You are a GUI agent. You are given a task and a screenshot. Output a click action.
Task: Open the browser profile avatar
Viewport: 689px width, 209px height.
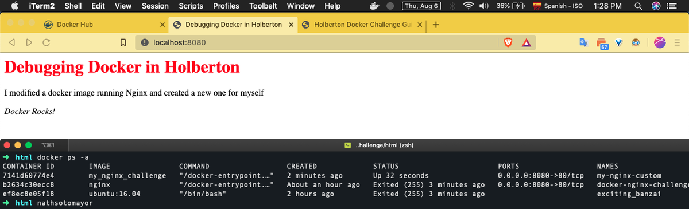[660, 42]
